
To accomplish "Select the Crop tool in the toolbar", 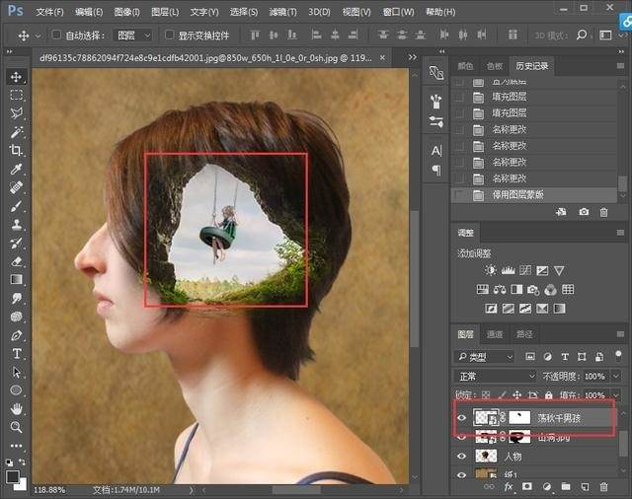I will pyautogui.click(x=17, y=150).
